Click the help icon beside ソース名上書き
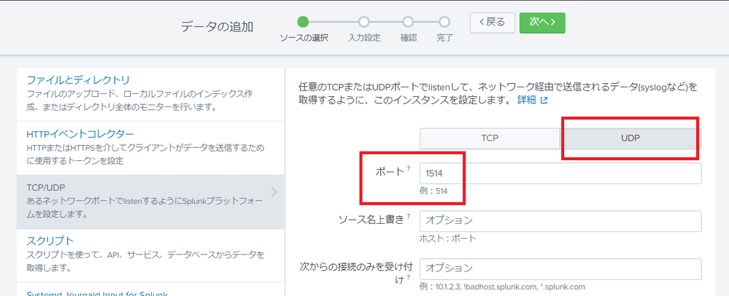729x296 pixels. [x=409, y=216]
